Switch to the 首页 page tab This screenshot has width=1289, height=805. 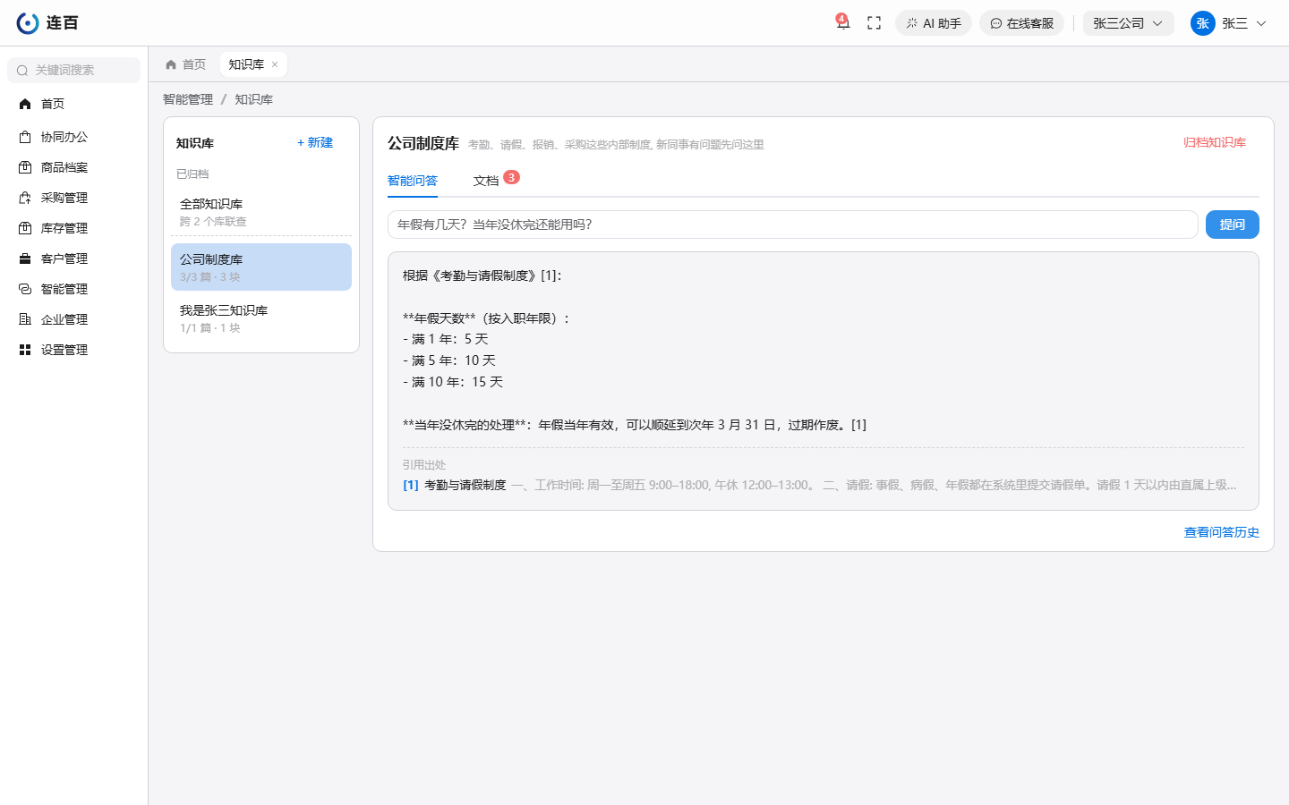click(x=186, y=64)
